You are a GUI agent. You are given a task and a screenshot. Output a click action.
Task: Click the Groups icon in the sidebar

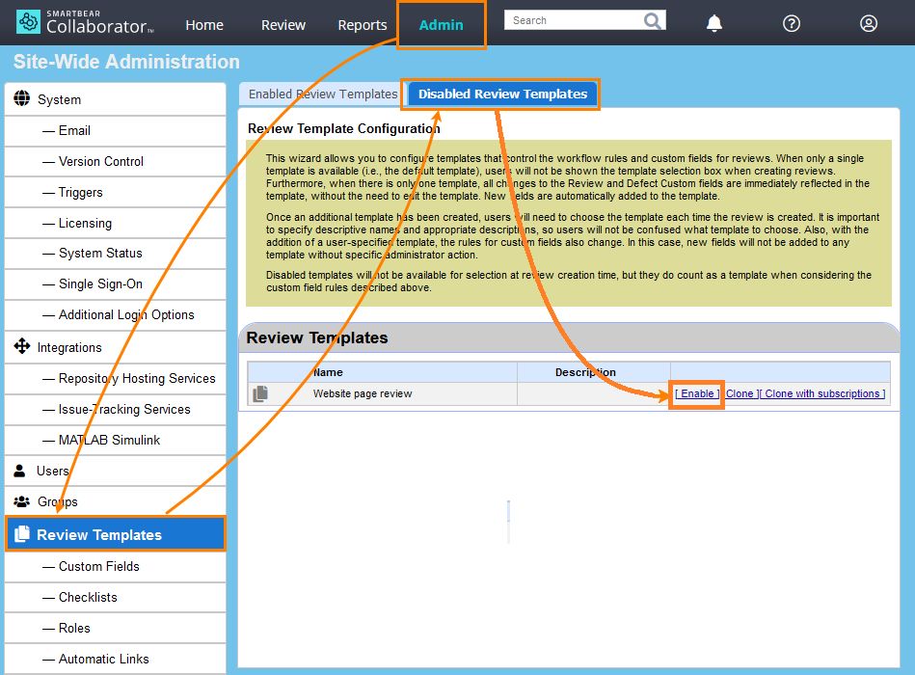click(x=22, y=501)
